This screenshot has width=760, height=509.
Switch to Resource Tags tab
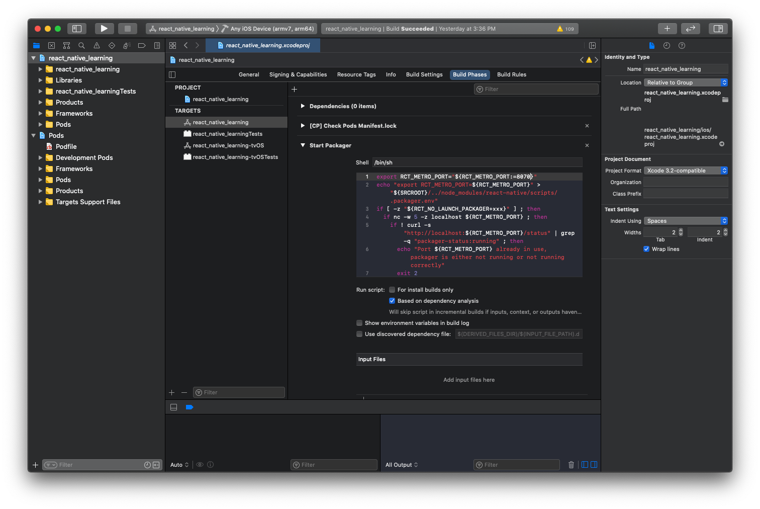click(x=356, y=74)
